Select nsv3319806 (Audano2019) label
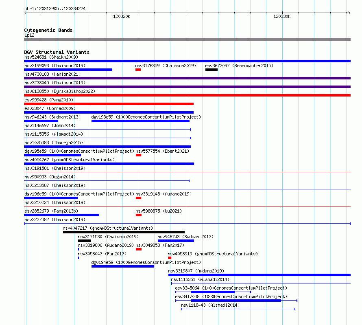This screenshot has width=362, height=325. click(106, 245)
